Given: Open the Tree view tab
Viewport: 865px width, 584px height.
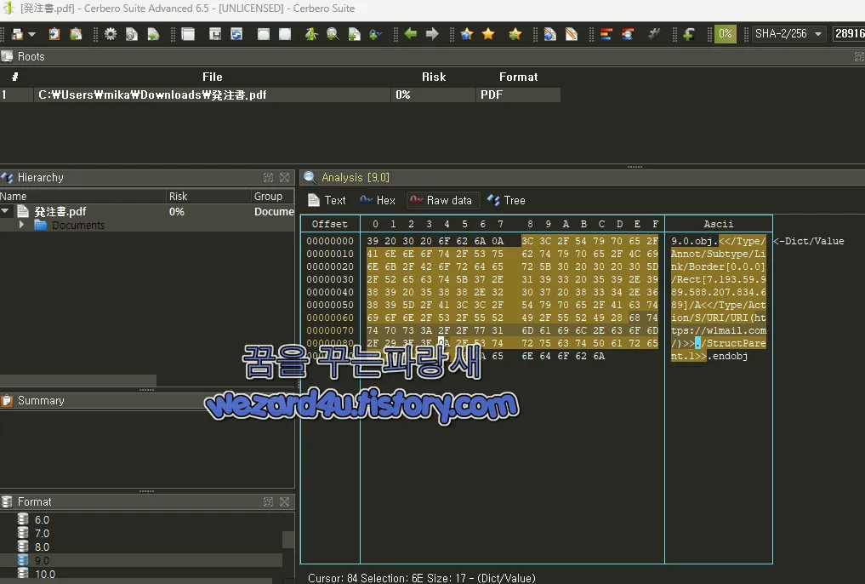Looking at the screenshot, I should pos(506,200).
